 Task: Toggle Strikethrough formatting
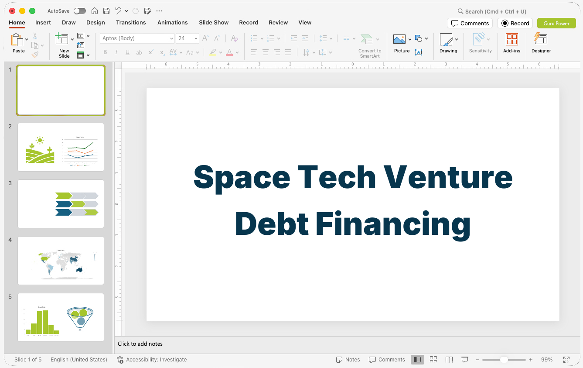coord(139,52)
